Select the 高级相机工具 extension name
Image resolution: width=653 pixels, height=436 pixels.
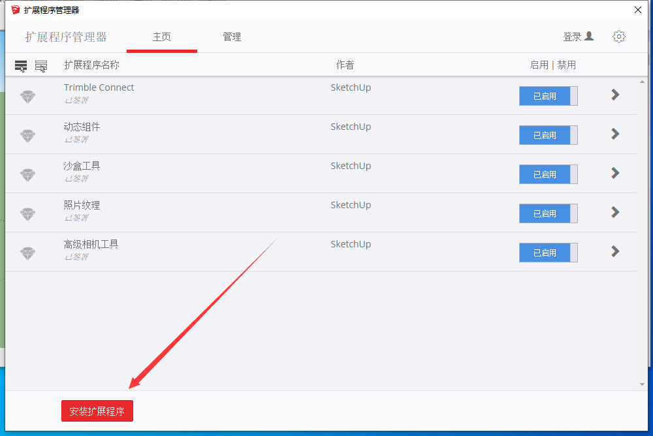click(91, 244)
